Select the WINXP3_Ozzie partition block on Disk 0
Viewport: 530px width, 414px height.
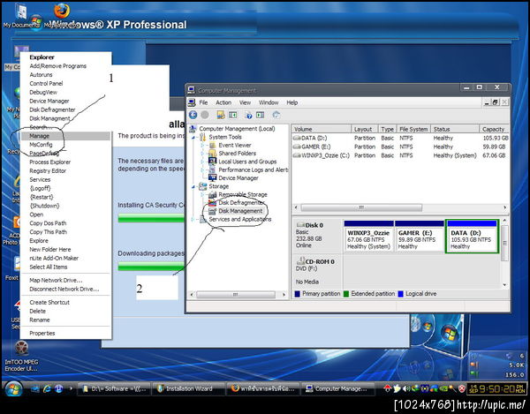coord(368,236)
